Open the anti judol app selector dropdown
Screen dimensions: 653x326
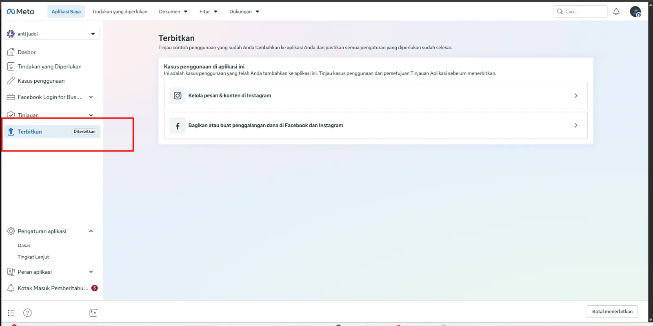52,34
